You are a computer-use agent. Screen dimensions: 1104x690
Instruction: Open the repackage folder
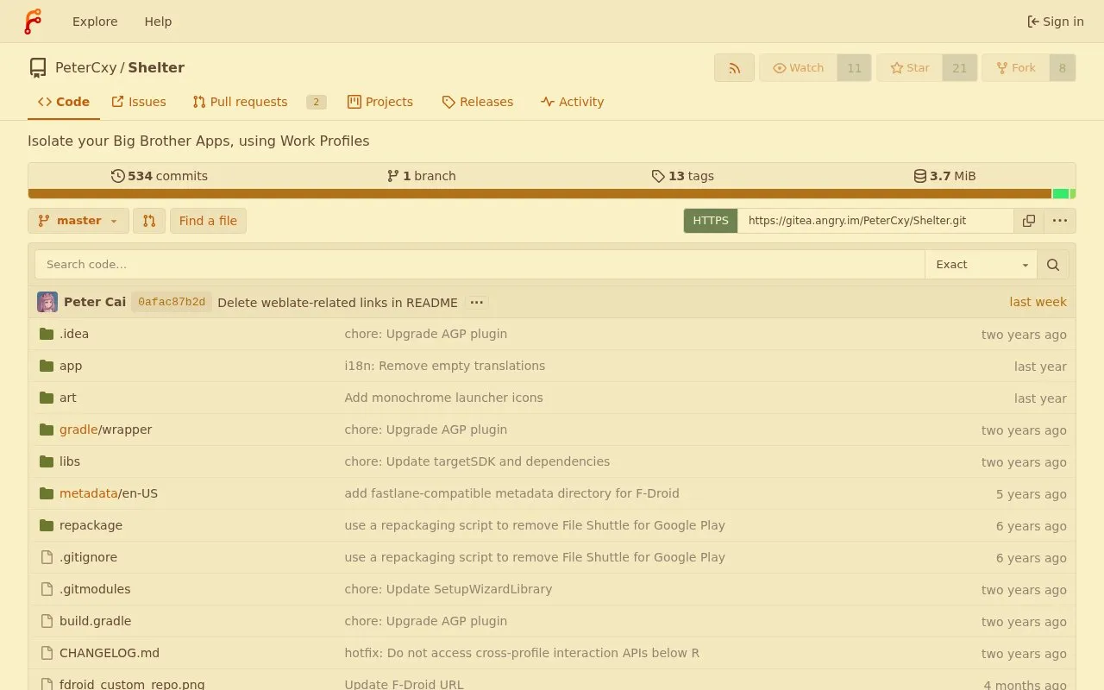91,525
